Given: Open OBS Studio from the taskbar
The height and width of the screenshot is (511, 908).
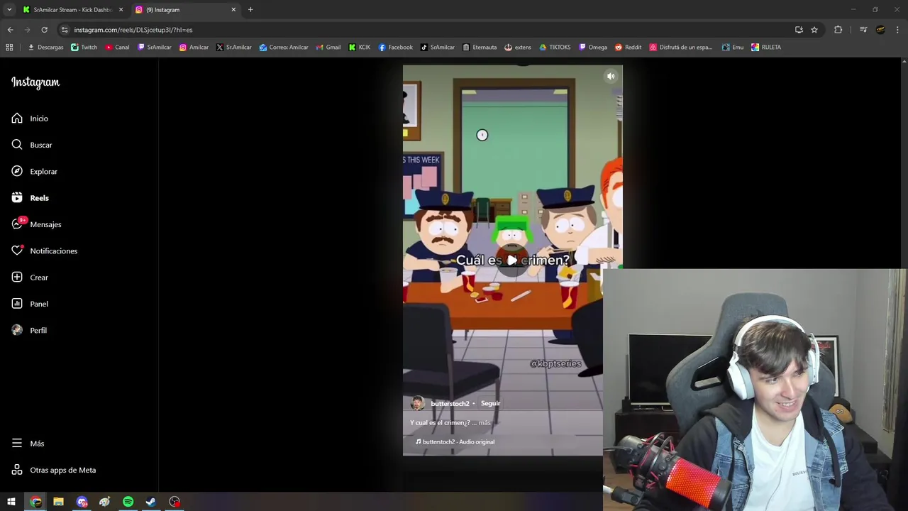Looking at the screenshot, I should [x=175, y=502].
